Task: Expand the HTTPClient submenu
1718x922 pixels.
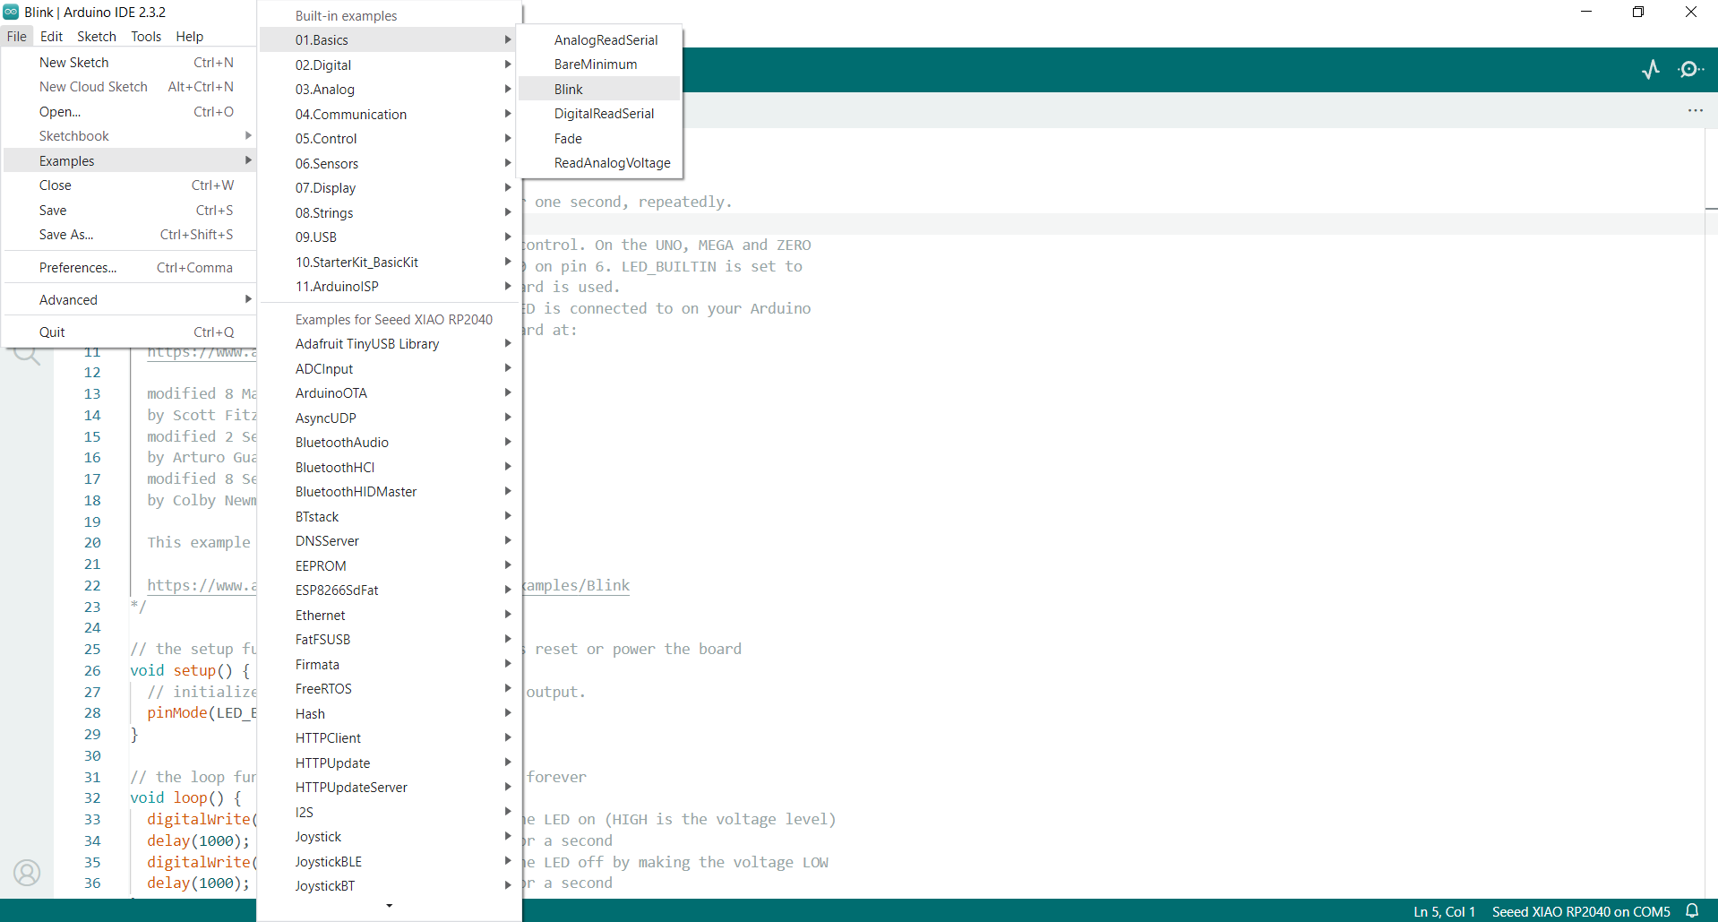Action: pos(390,738)
